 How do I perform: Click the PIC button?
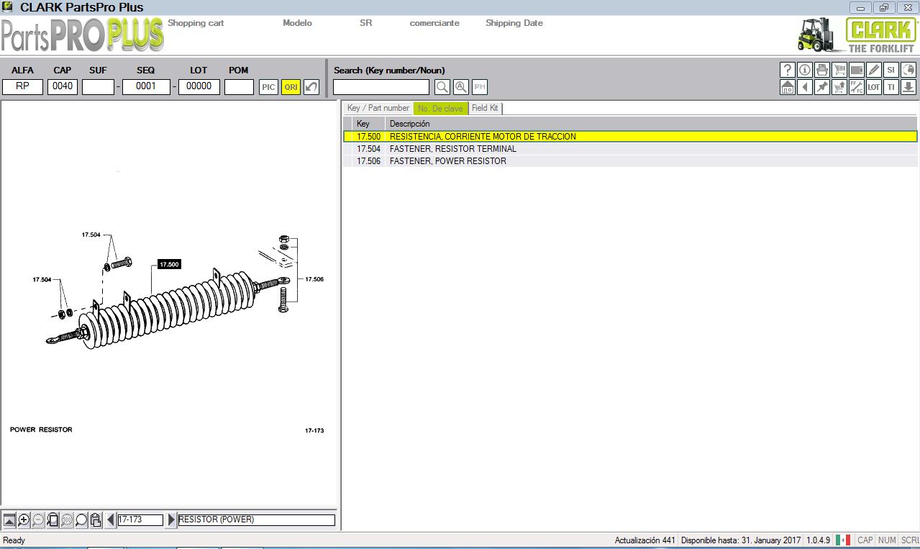point(268,87)
